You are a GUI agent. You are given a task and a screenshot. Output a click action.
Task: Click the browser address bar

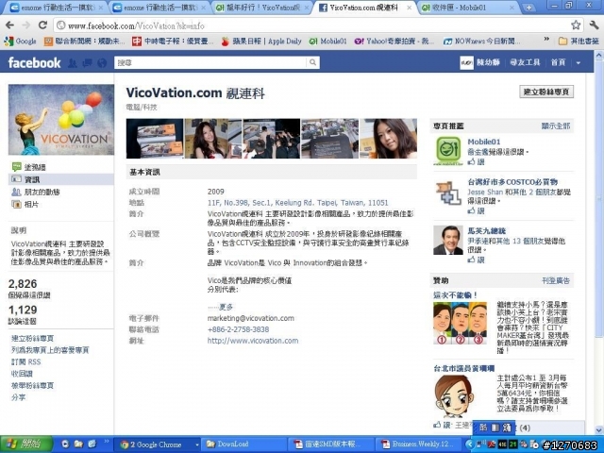(312, 25)
